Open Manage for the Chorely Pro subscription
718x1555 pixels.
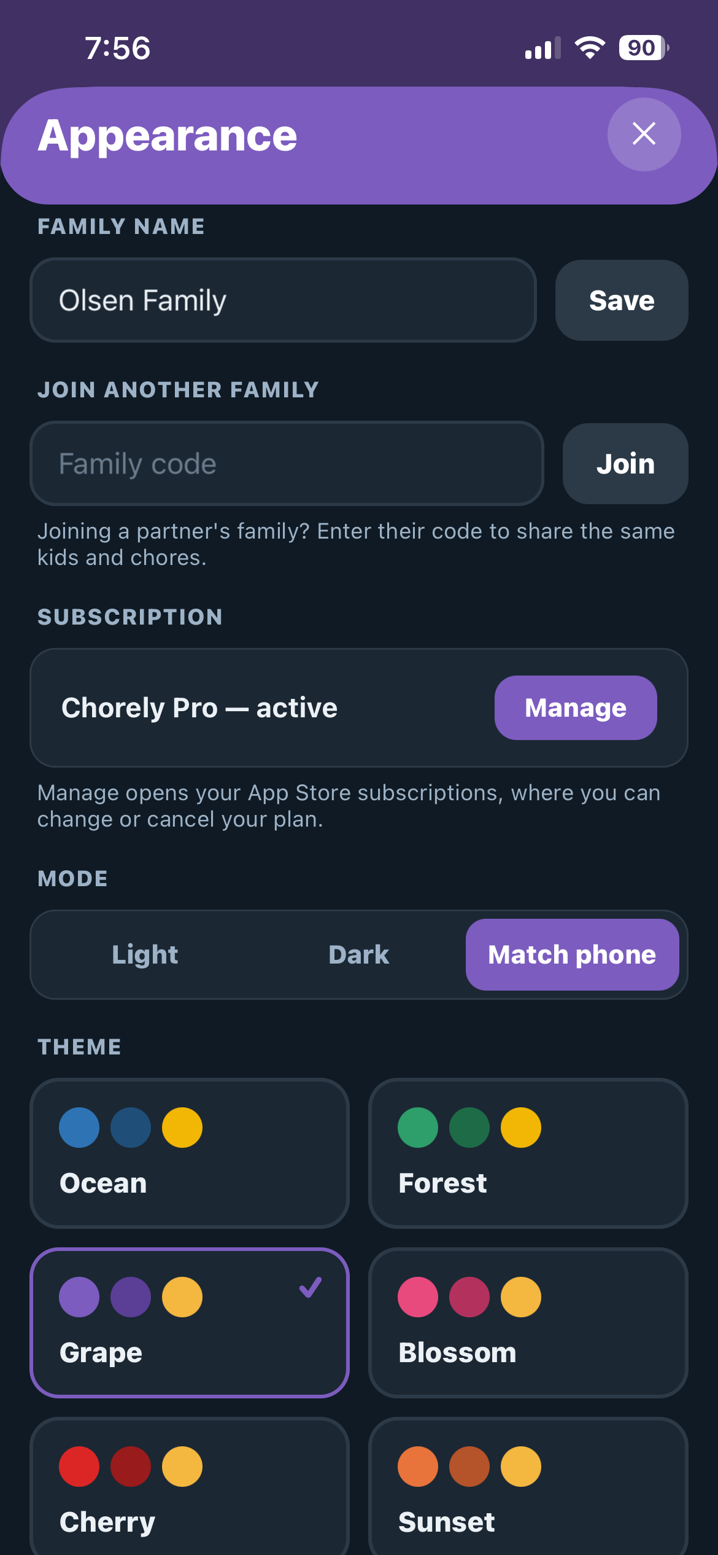(x=576, y=707)
